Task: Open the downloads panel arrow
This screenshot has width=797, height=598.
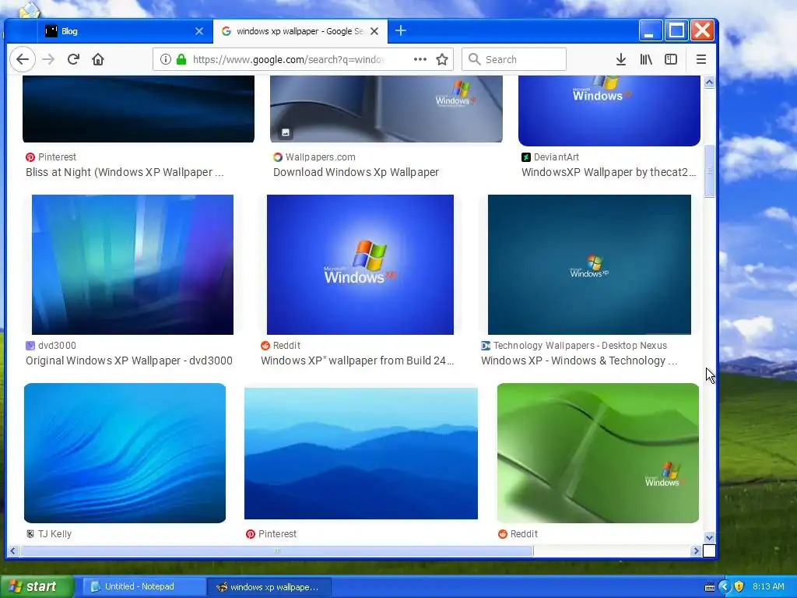Action: 620,59
